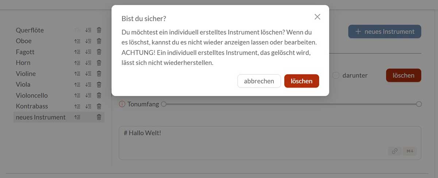Image resolution: width=438 pixels, height=178 pixels.
Task: Delete the Oboe instrument via trash icon
Action: coord(99,41)
